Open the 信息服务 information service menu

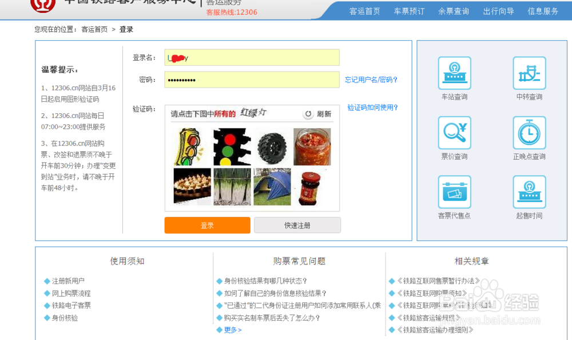click(542, 10)
